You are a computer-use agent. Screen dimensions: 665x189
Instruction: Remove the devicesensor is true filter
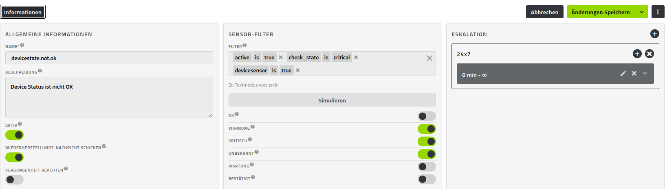[x=298, y=70]
